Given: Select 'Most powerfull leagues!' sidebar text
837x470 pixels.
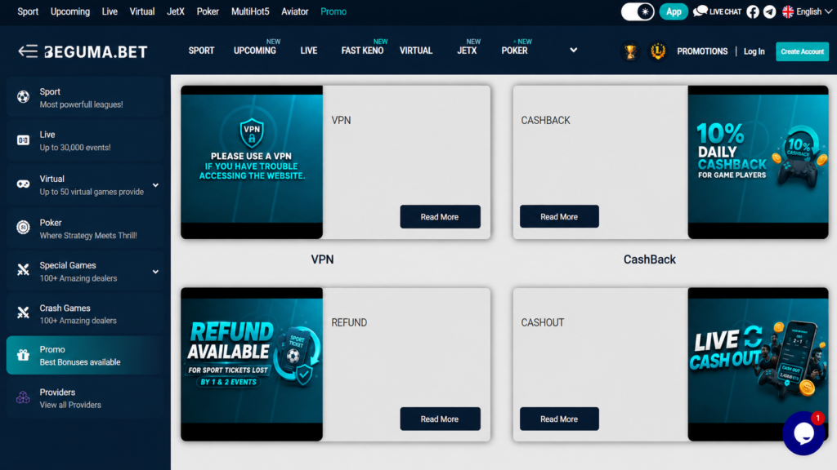Looking at the screenshot, I should pos(81,104).
